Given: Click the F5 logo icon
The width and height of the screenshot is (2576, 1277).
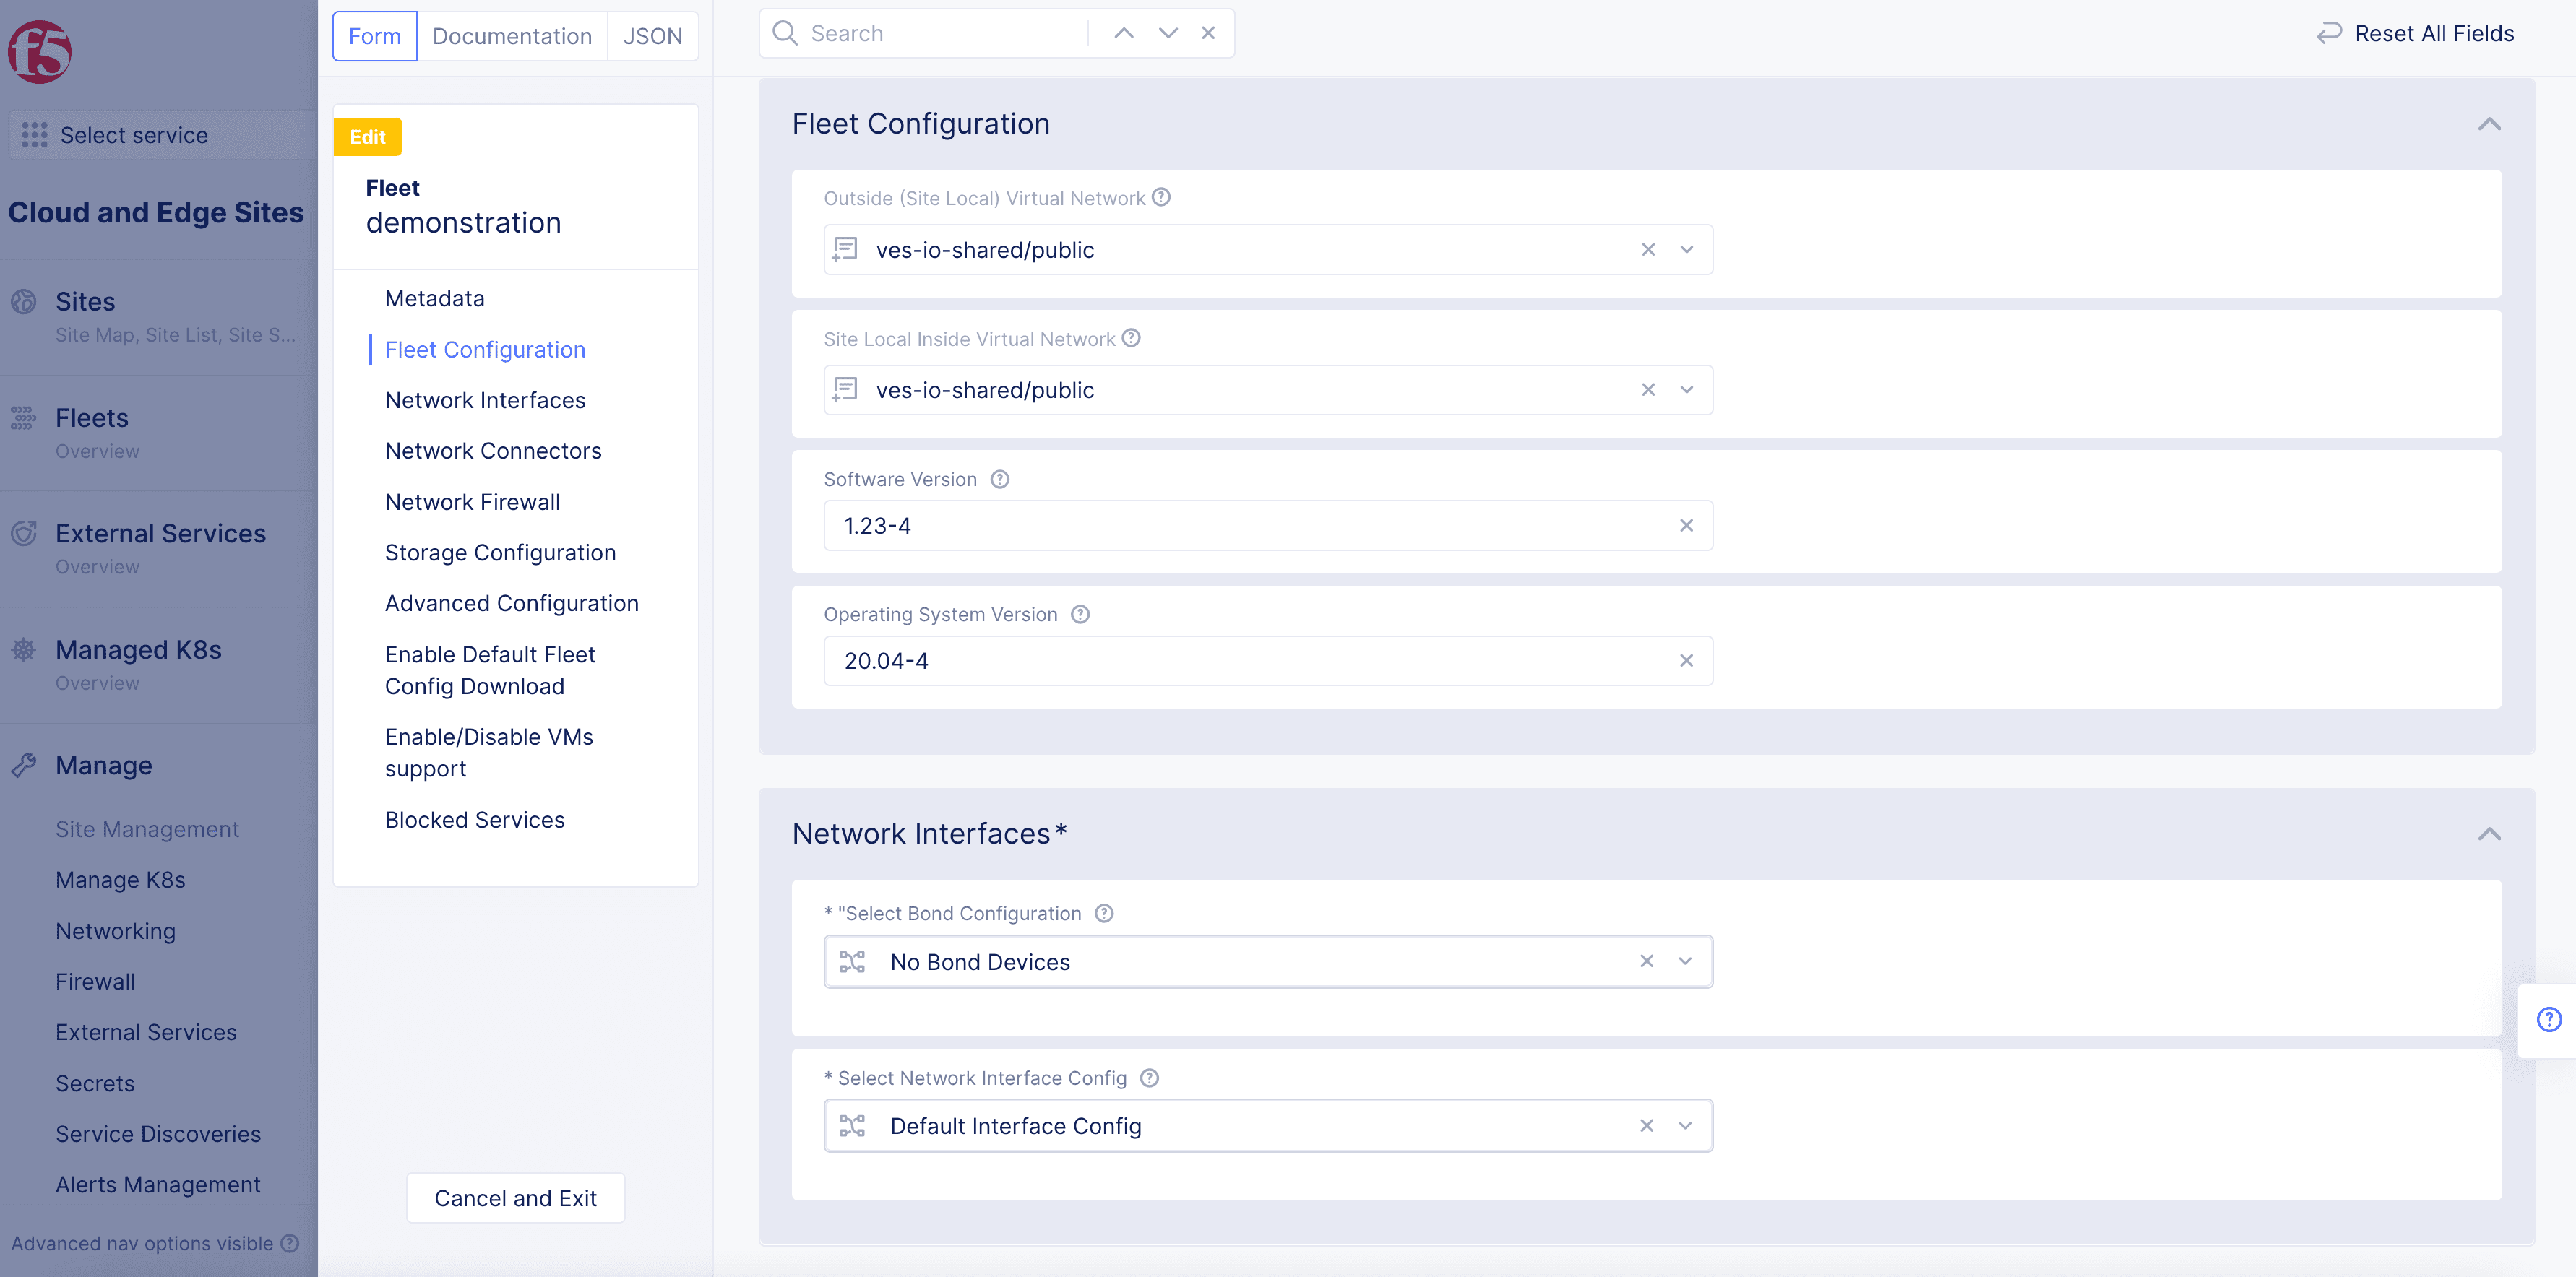Looking at the screenshot, I should (40, 51).
